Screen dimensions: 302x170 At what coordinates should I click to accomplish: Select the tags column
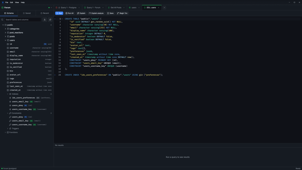pyautogui.click(x=27, y=79)
